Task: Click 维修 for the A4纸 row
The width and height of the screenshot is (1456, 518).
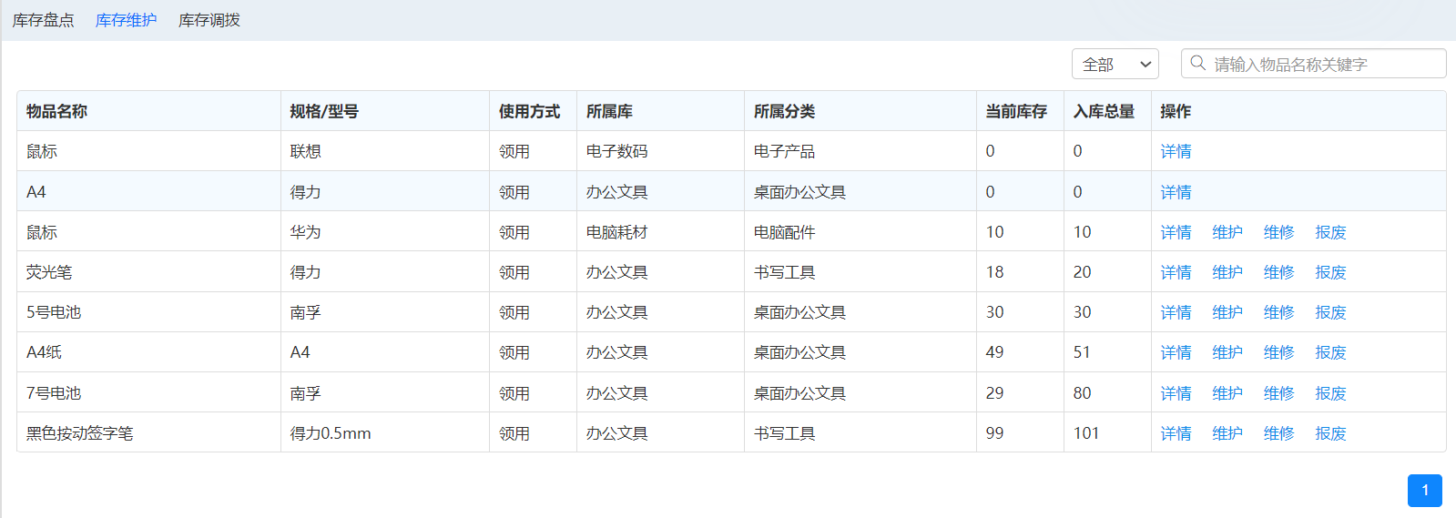Action: tap(1278, 352)
